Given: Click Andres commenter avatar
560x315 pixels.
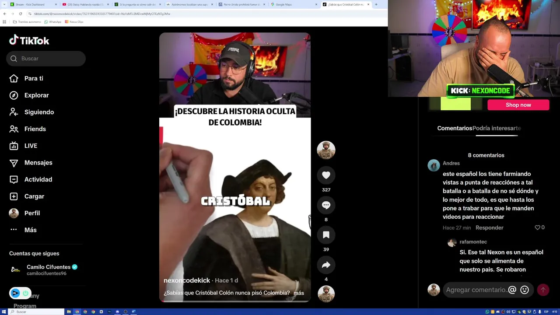Looking at the screenshot, I should tap(434, 165).
